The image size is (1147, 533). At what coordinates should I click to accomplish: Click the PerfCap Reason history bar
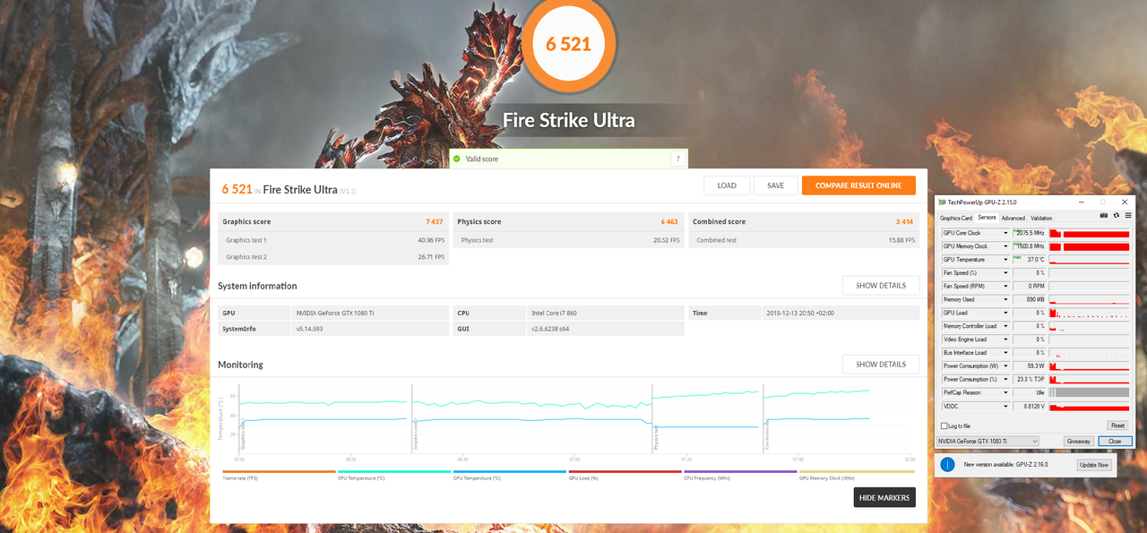click(1089, 392)
